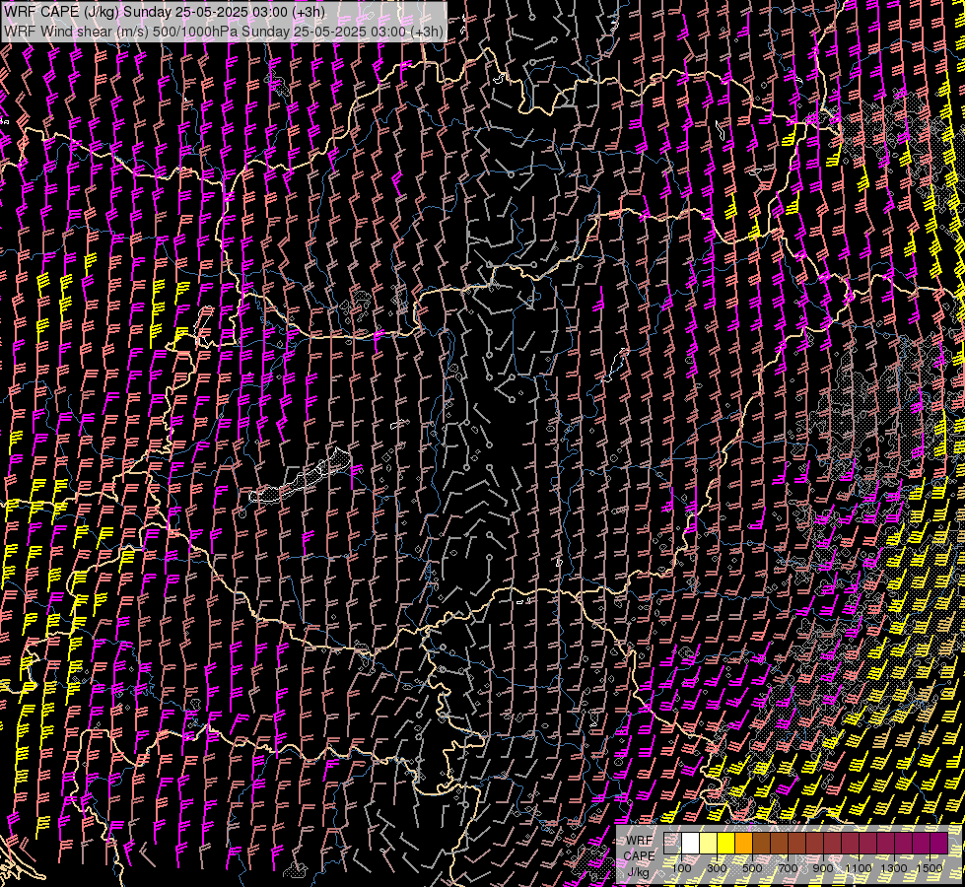
Task: Click the 100 legend label
Action: pos(681,868)
